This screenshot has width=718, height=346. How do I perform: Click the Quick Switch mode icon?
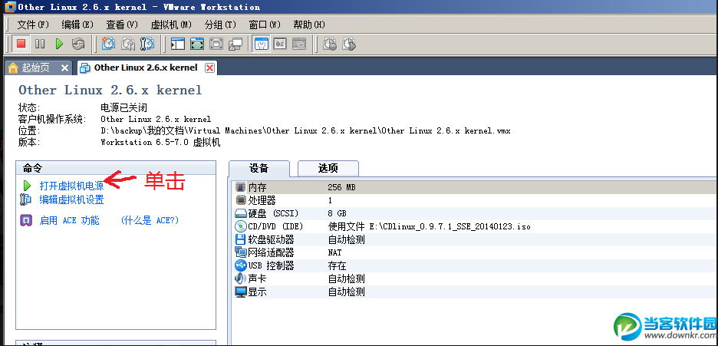pos(216,44)
